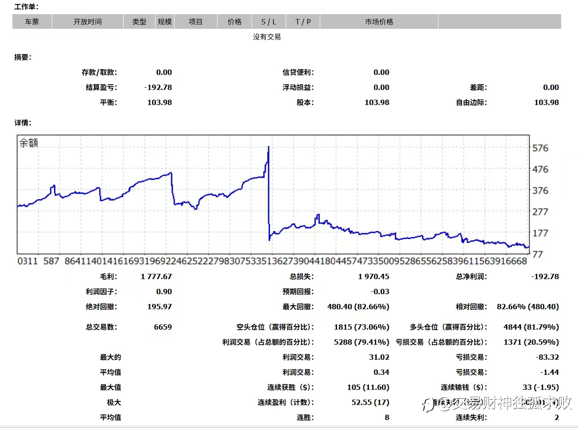Click the 连续输钱 value 33 (-1.95)
This screenshot has height=428, width=578.
[541, 387]
